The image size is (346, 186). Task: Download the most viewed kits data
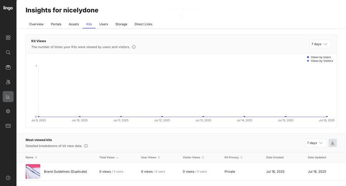click(x=333, y=143)
